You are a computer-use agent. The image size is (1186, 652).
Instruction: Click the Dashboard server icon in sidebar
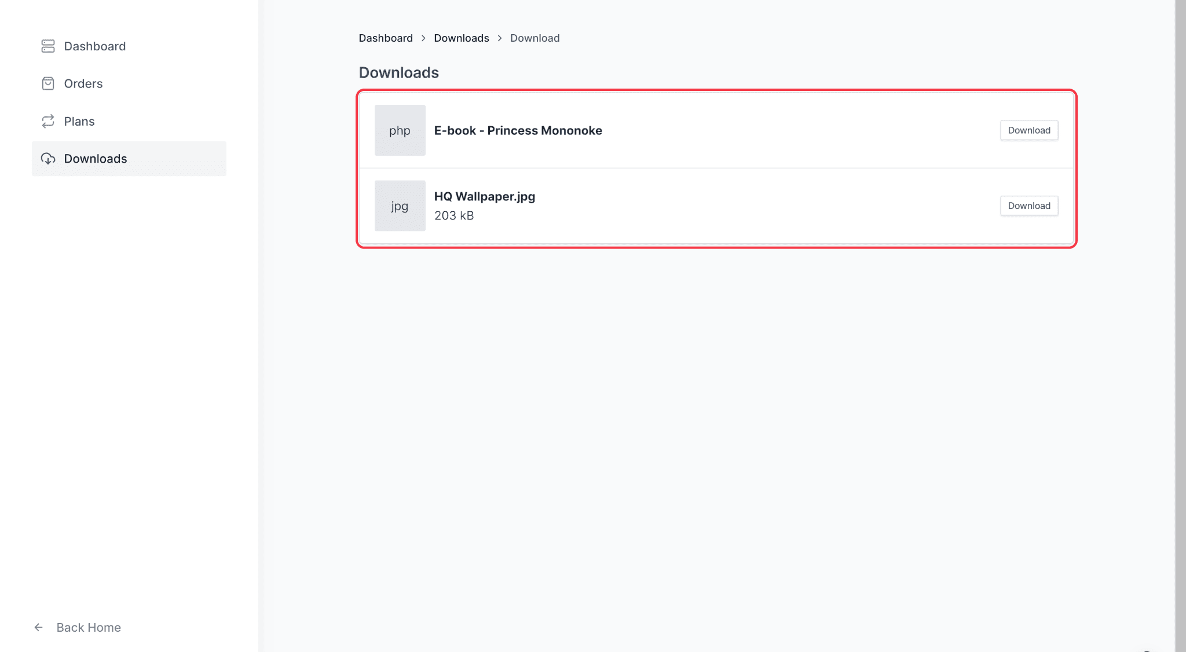click(48, 46)
